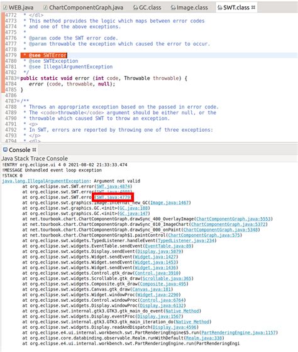298x352 pixels.
Task: Open the java.lang.IllegalArgumentException link
Action: pos(45,181)
